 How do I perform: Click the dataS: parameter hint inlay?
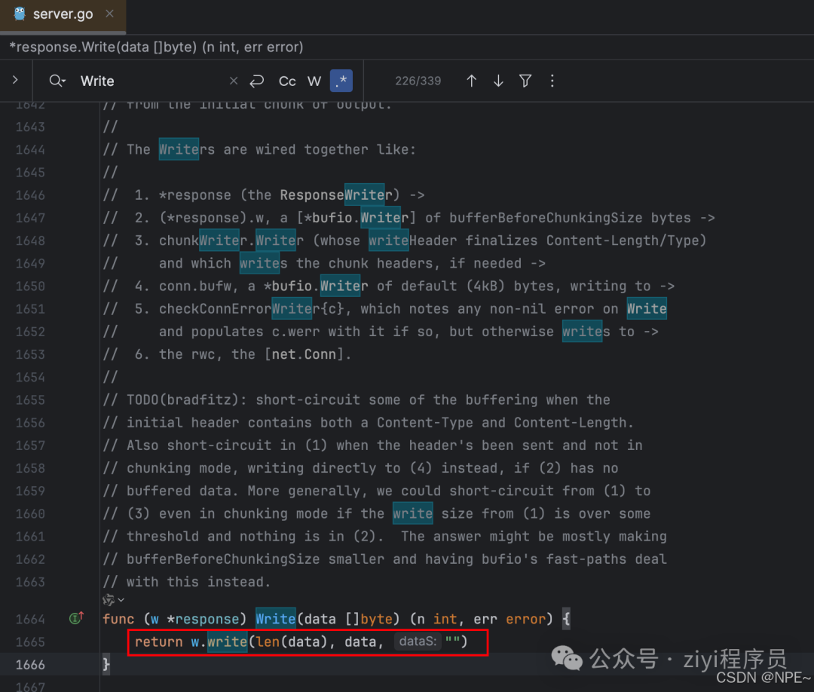click(x=418, y=641)
